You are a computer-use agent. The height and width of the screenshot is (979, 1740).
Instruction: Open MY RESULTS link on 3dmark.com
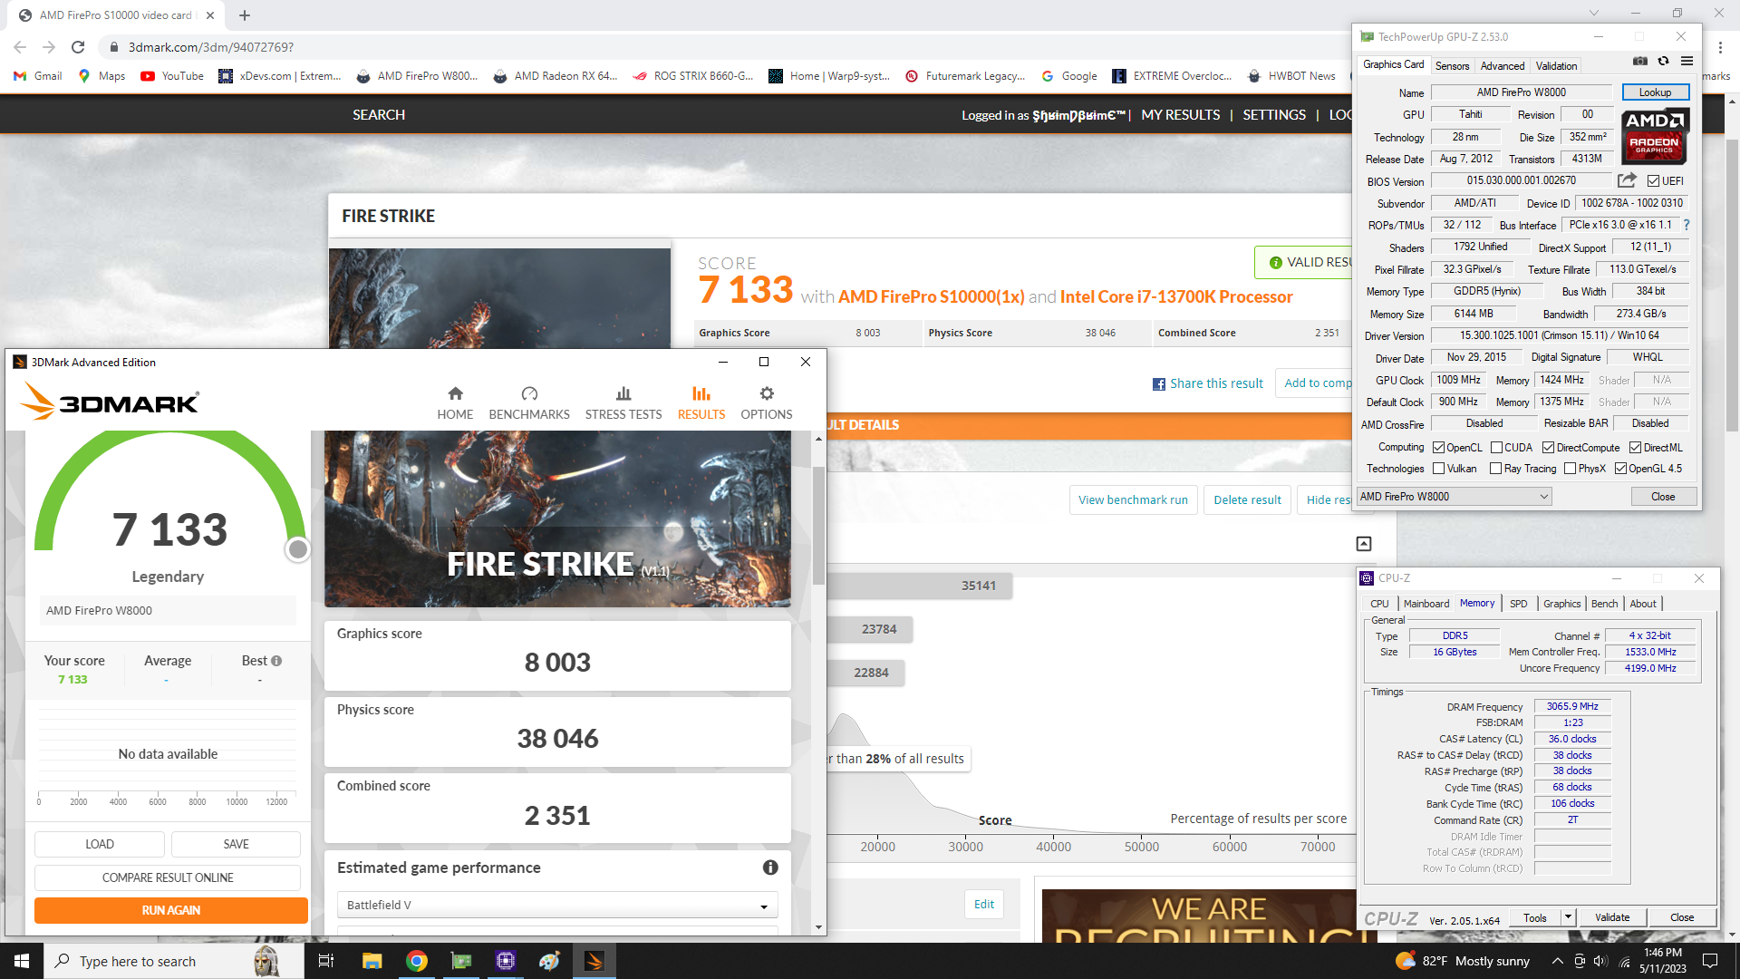coord(1181,115)
